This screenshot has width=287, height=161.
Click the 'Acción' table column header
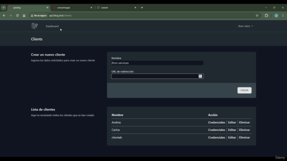213,115
